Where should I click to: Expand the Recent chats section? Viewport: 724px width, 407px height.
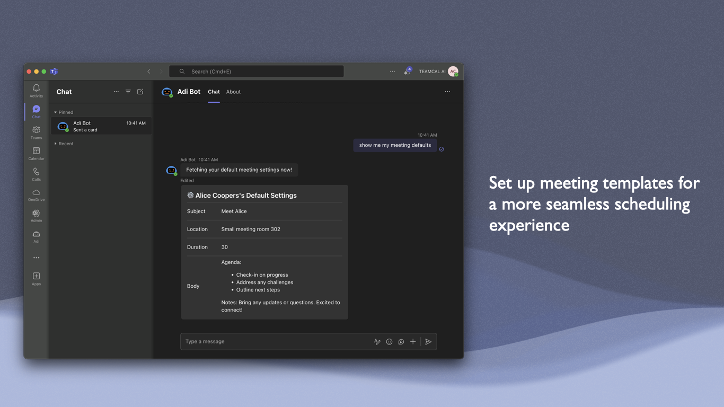[x=64, y=144]
